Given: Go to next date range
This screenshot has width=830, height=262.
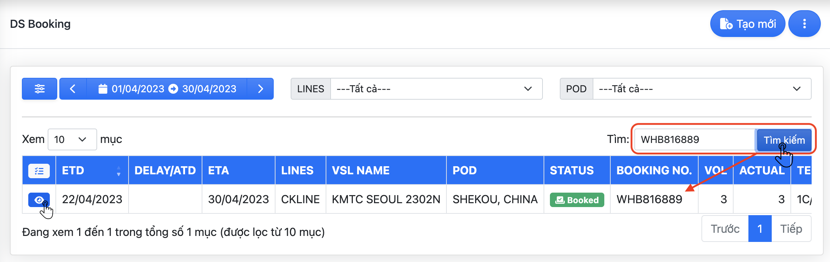Looking at the screenshot, I should coord(261,89).
